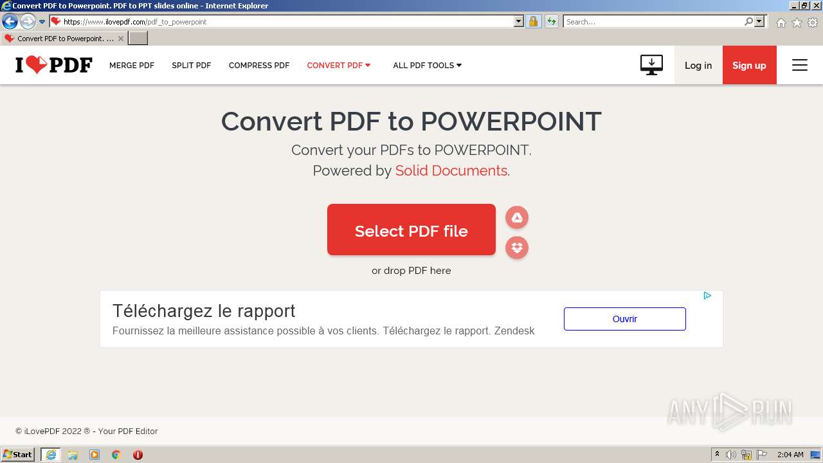Open the desktop app download icon
The height and width of the screenshot is (463, 823).
[651, 65]
